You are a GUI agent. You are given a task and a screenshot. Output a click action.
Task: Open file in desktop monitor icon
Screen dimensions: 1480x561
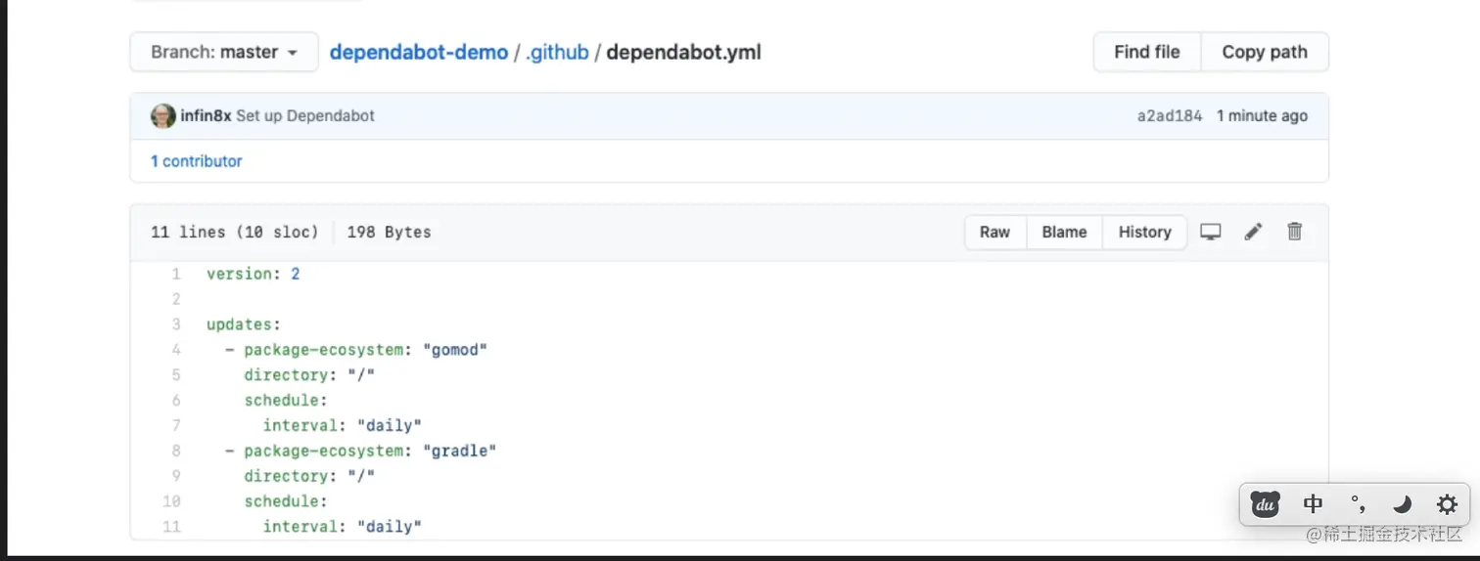click(1211, 232)
